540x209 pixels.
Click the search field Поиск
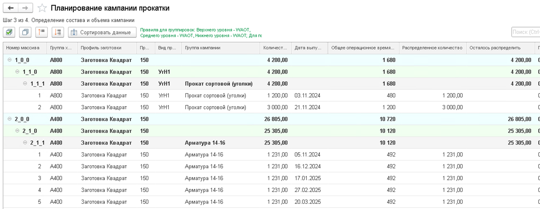(526, 32)
